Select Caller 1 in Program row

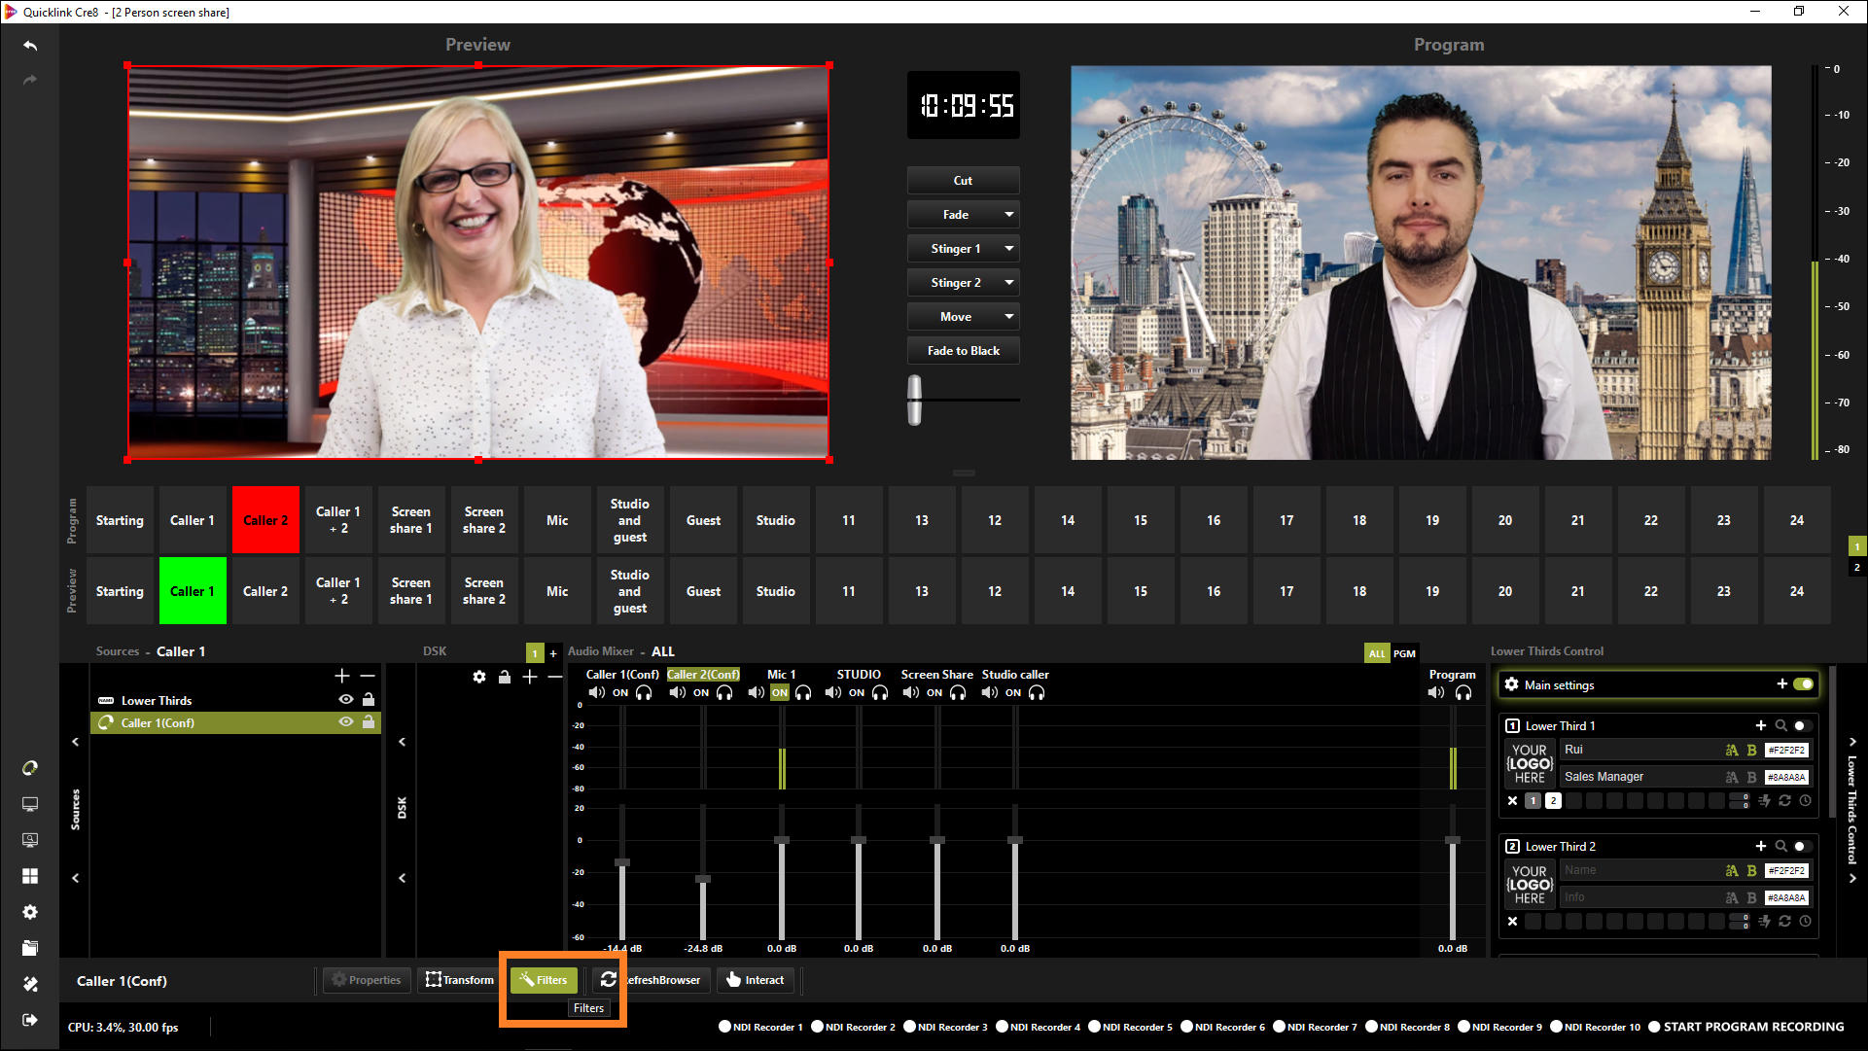193,520
